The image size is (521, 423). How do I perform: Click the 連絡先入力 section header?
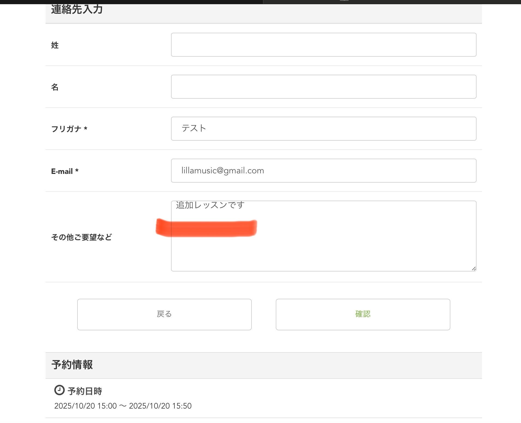click(x=77, y=10)
